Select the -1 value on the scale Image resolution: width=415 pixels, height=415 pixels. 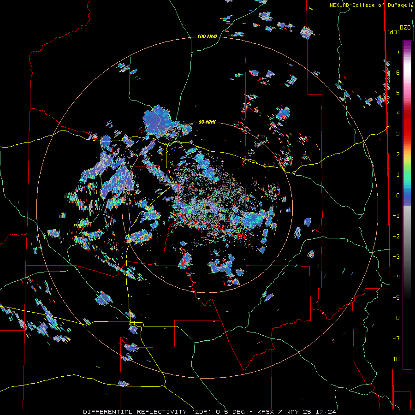click(x=396, y=216)
